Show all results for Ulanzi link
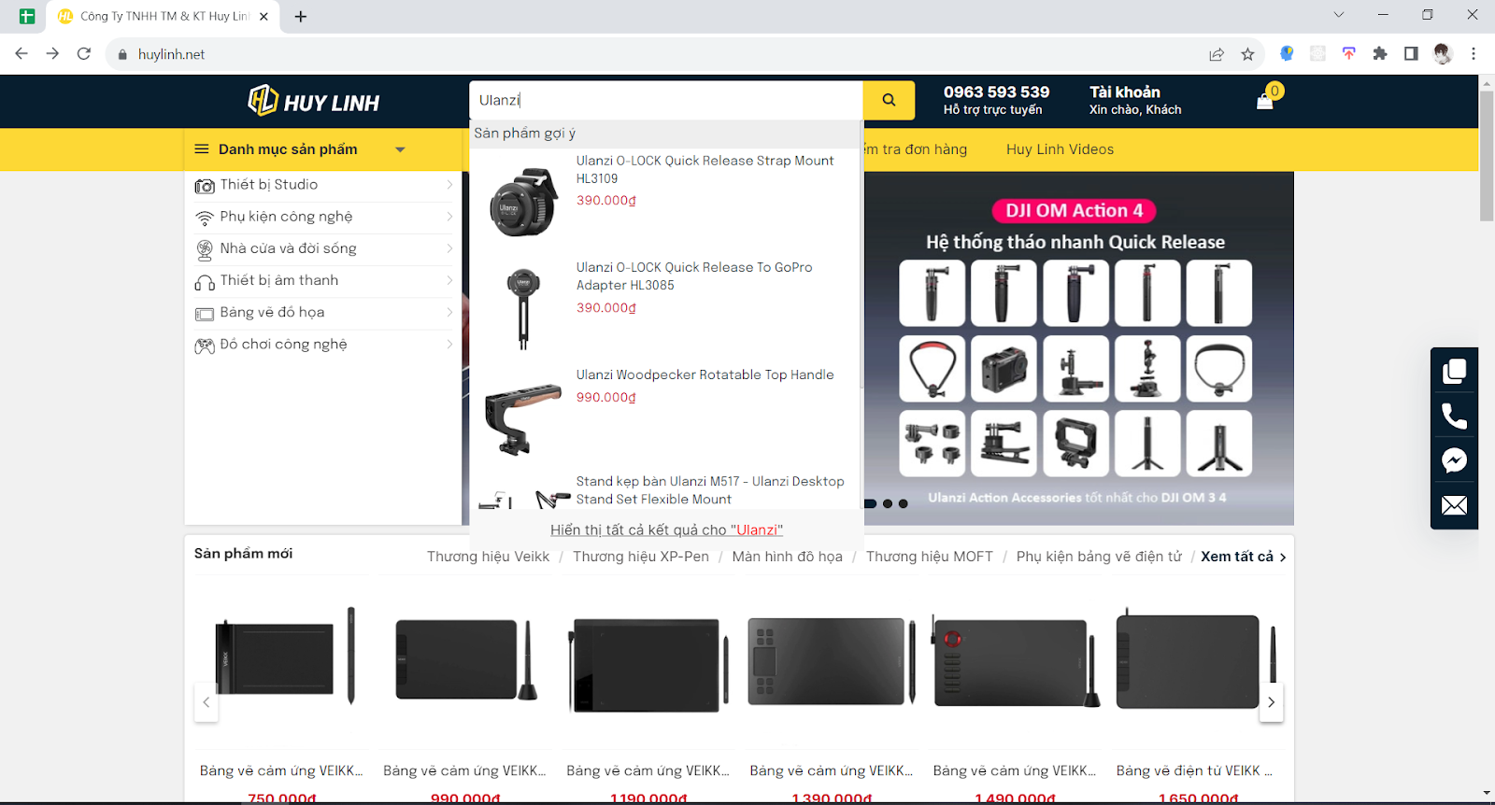The image size is (1495, 805). click(666, 530)
